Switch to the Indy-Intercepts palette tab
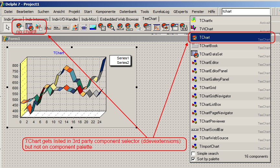Viewport: 280px width, 168px height. (37, 19)
